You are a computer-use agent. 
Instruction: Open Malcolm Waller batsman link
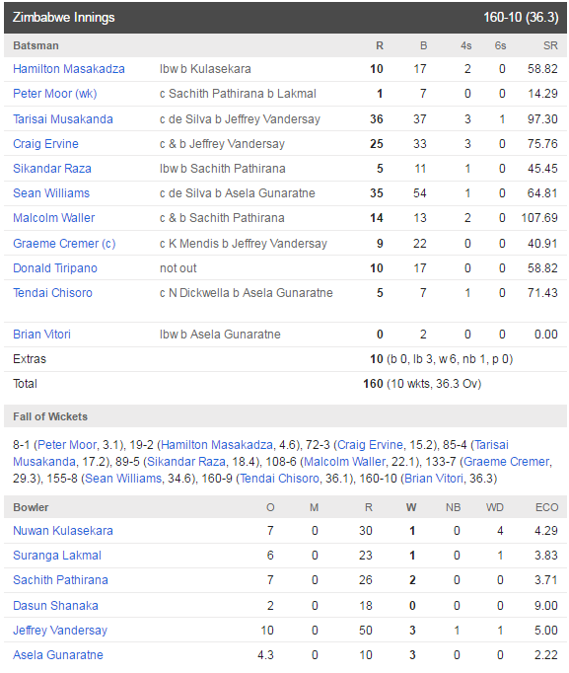(x=53, y=218)
